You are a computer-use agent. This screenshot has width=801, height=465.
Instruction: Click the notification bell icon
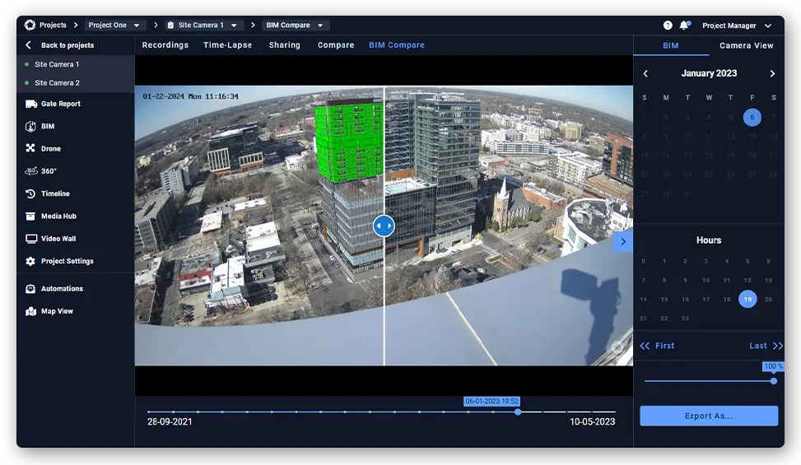tap(683, 26)
